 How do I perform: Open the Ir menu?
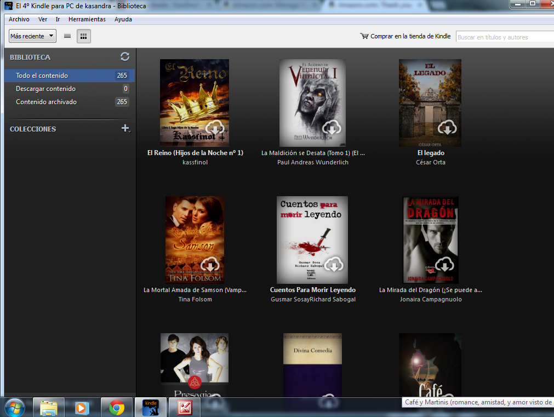tap(58, 19)
